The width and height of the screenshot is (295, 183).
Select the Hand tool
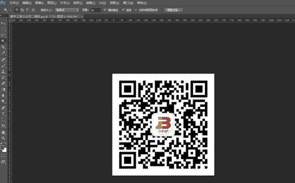(3, 132)
